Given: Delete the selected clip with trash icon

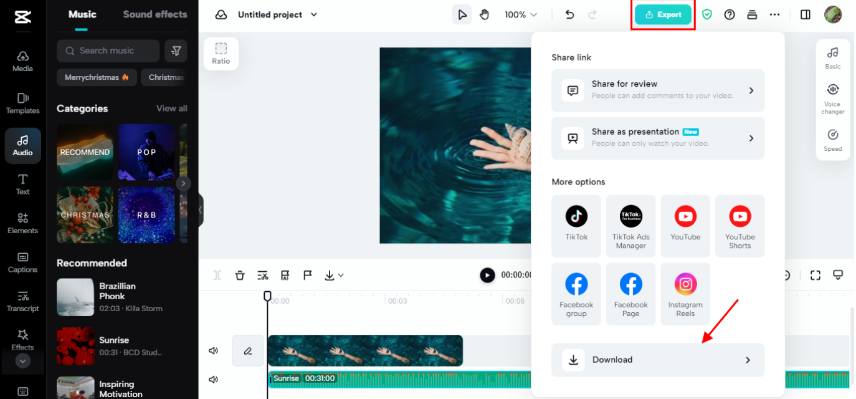Looking at the screenshot, I should 240,275.
